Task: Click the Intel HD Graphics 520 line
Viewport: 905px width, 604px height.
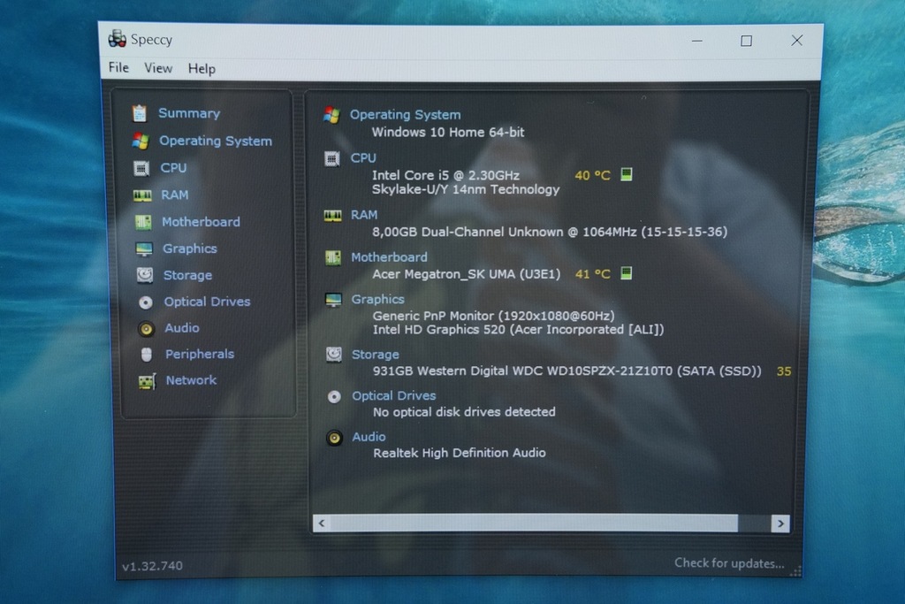Action: point(518,330)
